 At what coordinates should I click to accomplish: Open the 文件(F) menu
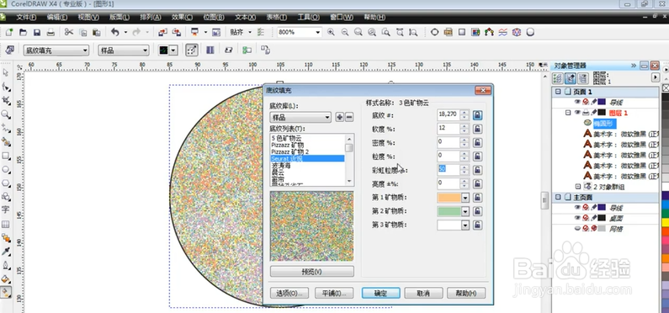tap(26, 18)
